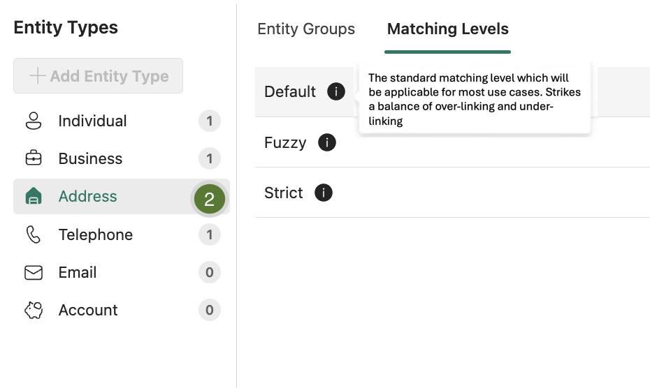Click the Default matching level label
Viewport: 650px width, 388px height.
click(290, 91)
